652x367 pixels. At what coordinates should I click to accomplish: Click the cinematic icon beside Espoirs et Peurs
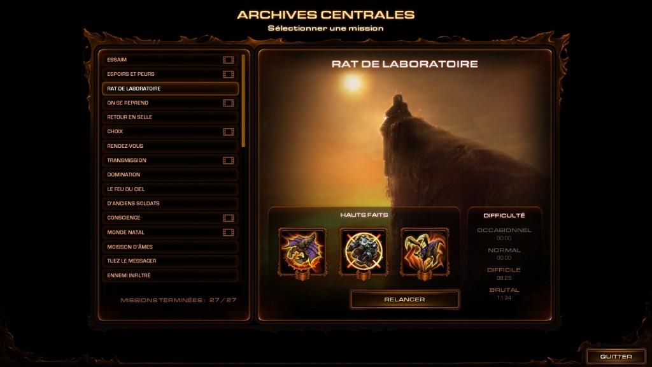(x=229, y=74)
